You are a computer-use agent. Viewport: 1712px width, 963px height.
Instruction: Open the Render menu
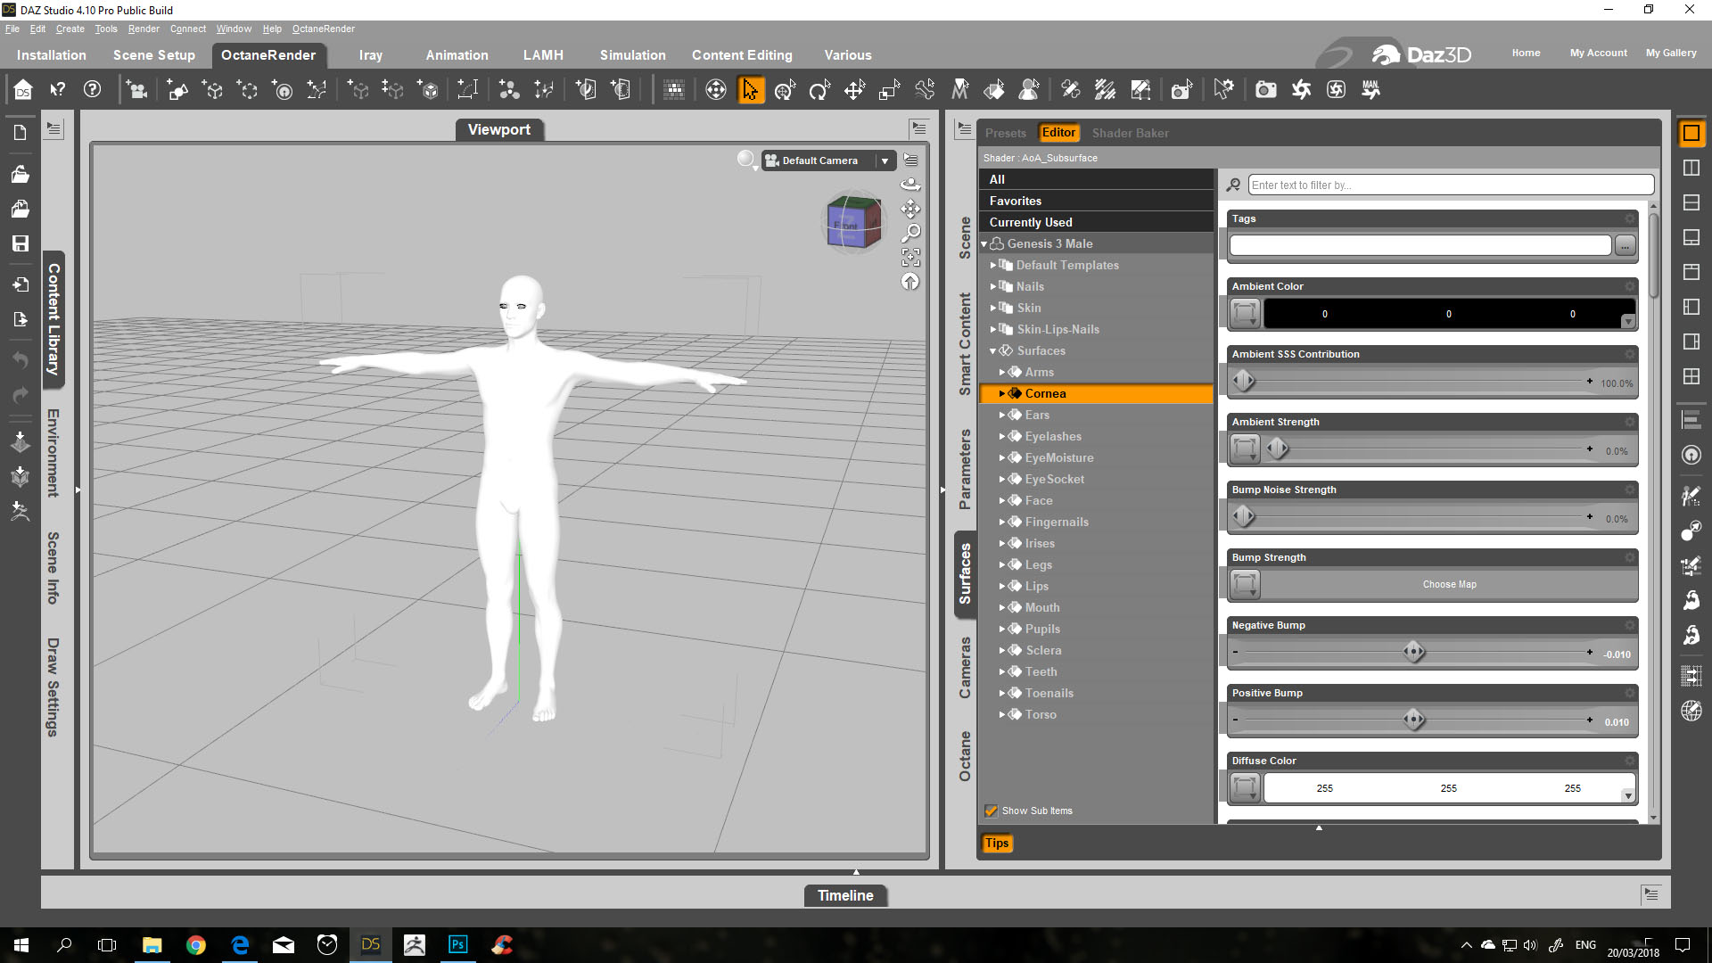[143, 29]
